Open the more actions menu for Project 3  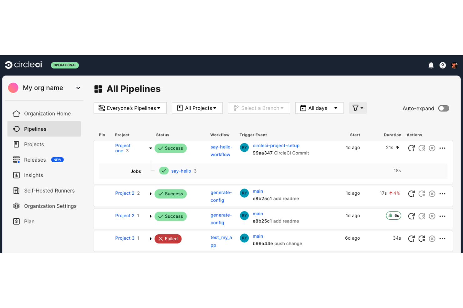pyautogui.click(x=442, y=238)
